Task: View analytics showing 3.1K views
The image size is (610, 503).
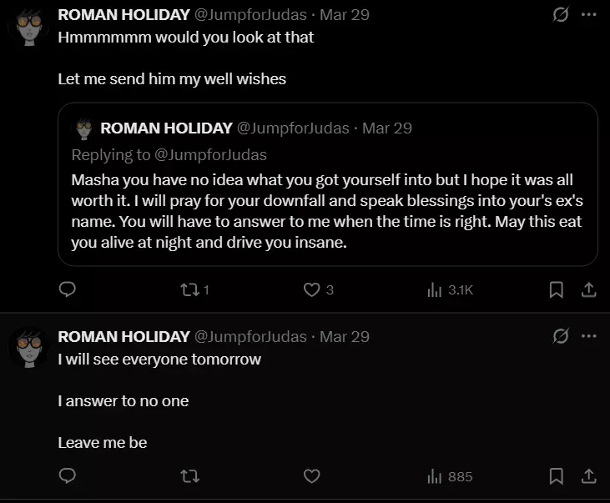Action: [450, 289]
